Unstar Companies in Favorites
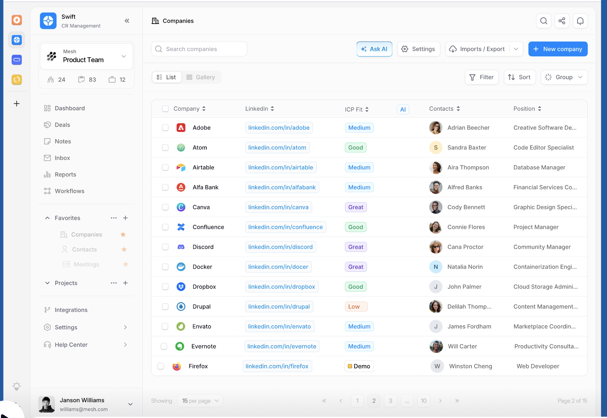 click(123, 235)
